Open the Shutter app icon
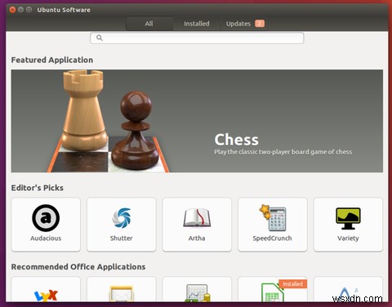The width and height of the screenshot is (392, 307). point(122,218)
